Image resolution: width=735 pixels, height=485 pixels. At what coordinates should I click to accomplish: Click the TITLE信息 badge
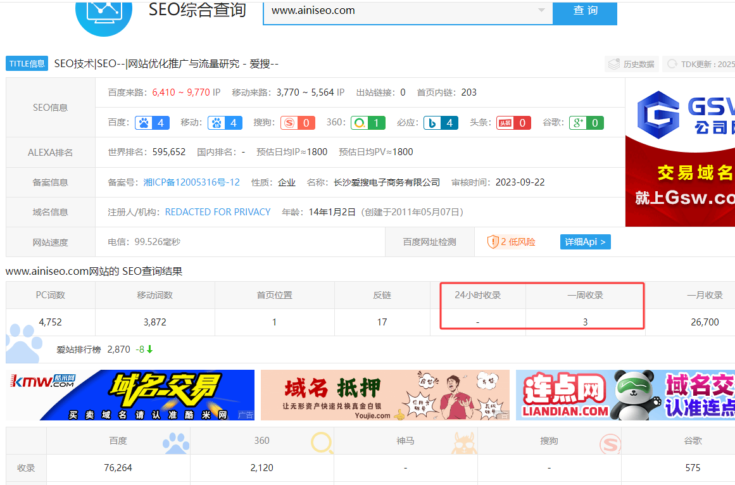[x=27, y=64]
